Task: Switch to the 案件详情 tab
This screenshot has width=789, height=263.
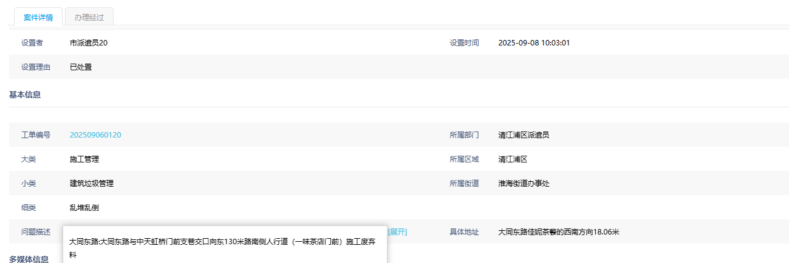Action: [38, 17]
